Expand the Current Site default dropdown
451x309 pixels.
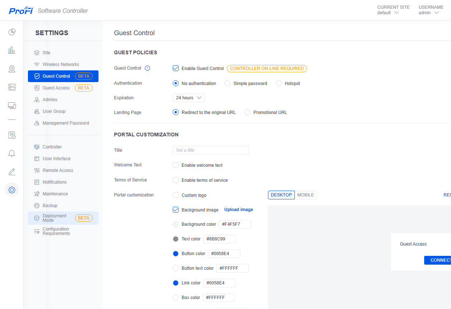(388, 13)
